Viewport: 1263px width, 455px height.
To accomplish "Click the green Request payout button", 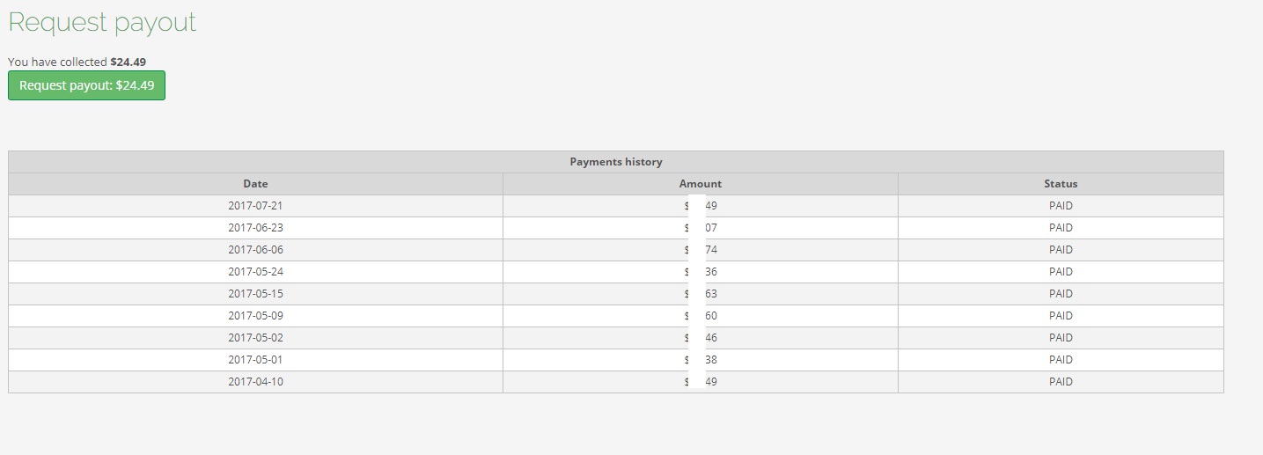I will [86, 85].
